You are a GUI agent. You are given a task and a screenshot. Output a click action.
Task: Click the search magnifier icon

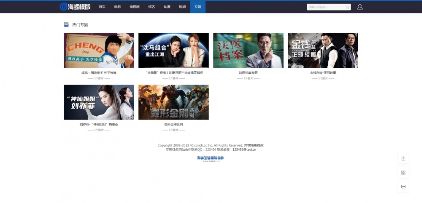coord(347,7)
